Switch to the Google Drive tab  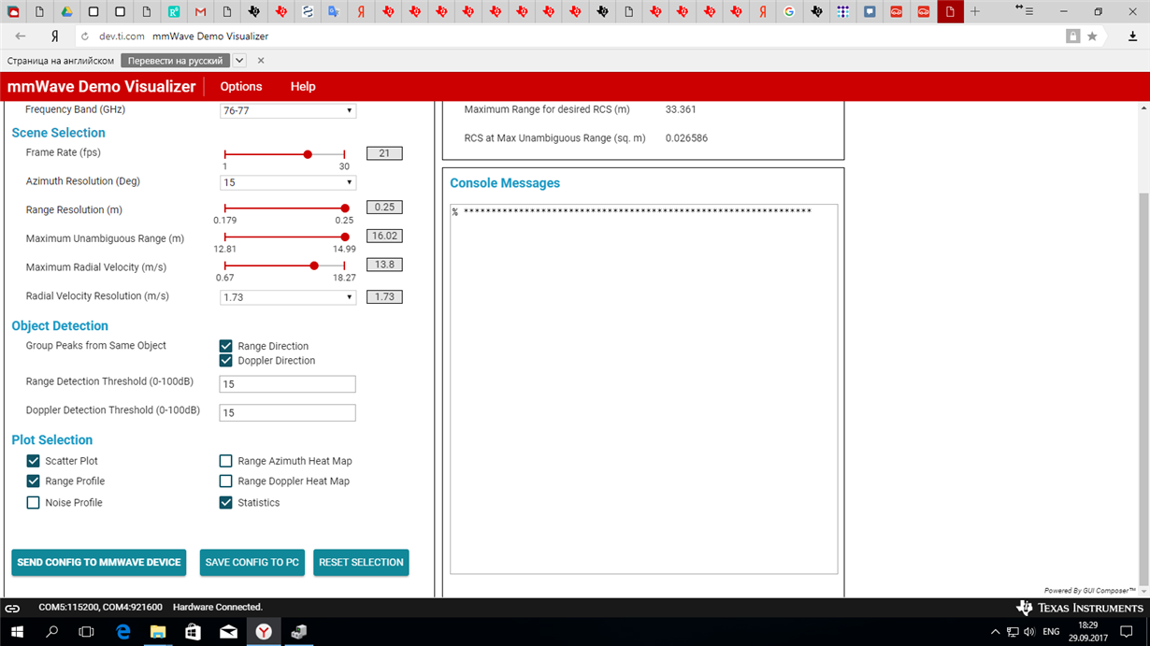[x=66, y=11]
